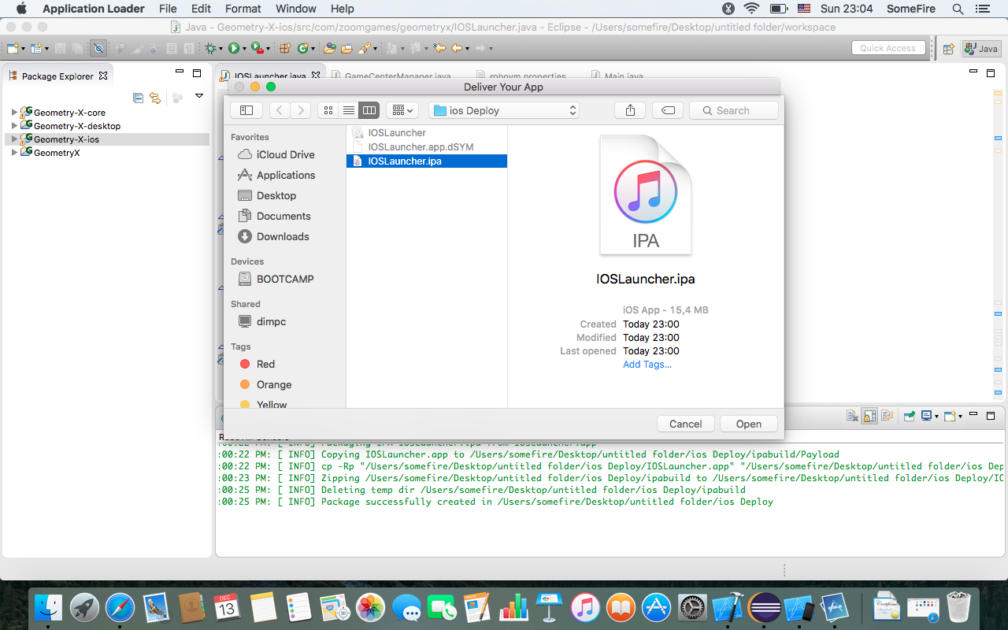This screenshot has height=630, width=1008.
Task: Click Collapse All in Package Explorer
Action: coord(139,98)
